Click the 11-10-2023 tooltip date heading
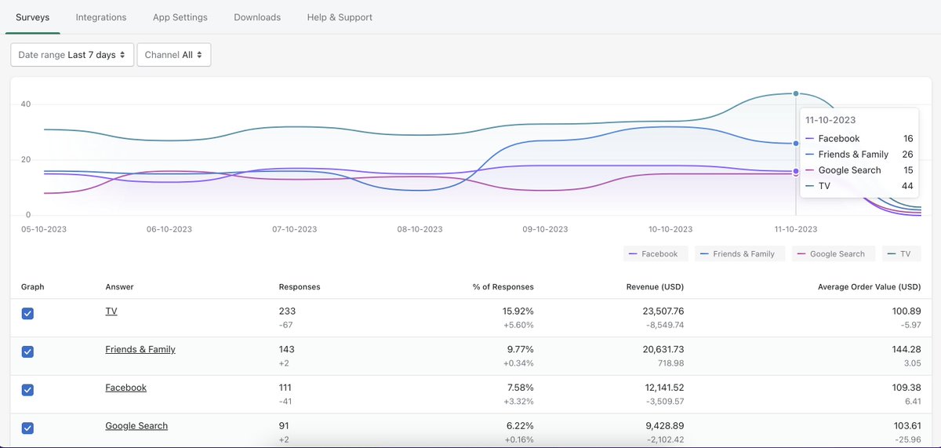The height and width of the screenshot is (448, 941). (x=830, y=120)
